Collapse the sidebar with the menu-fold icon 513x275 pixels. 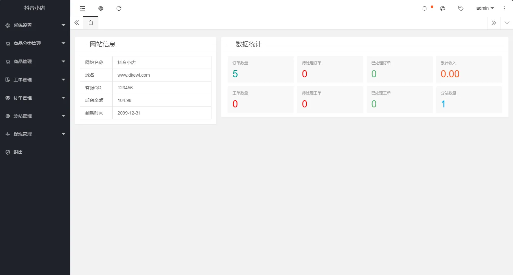[83, 8]
